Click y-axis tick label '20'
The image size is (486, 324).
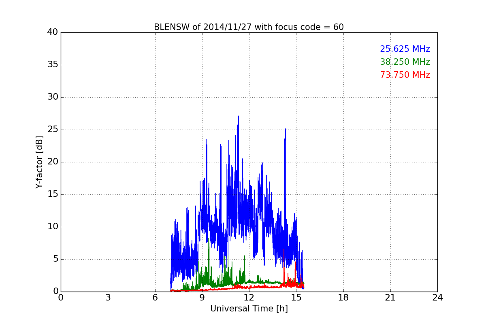53,162
